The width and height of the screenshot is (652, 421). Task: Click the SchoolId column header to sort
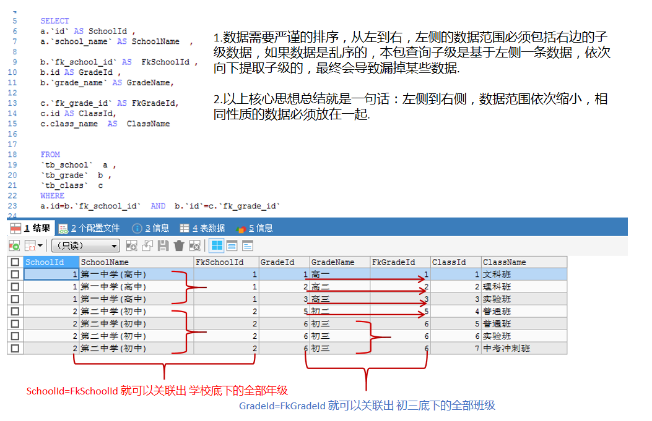point(50,262)
